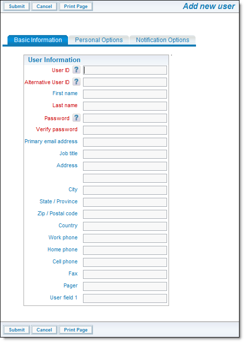
Task: Open help icon beside Alternative User ID
Action: pos(76,82)
